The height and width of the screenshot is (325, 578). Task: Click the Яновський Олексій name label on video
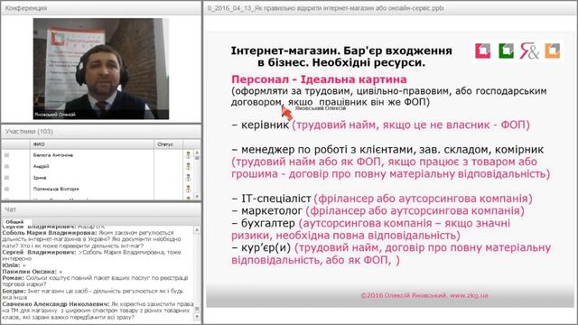55,115
